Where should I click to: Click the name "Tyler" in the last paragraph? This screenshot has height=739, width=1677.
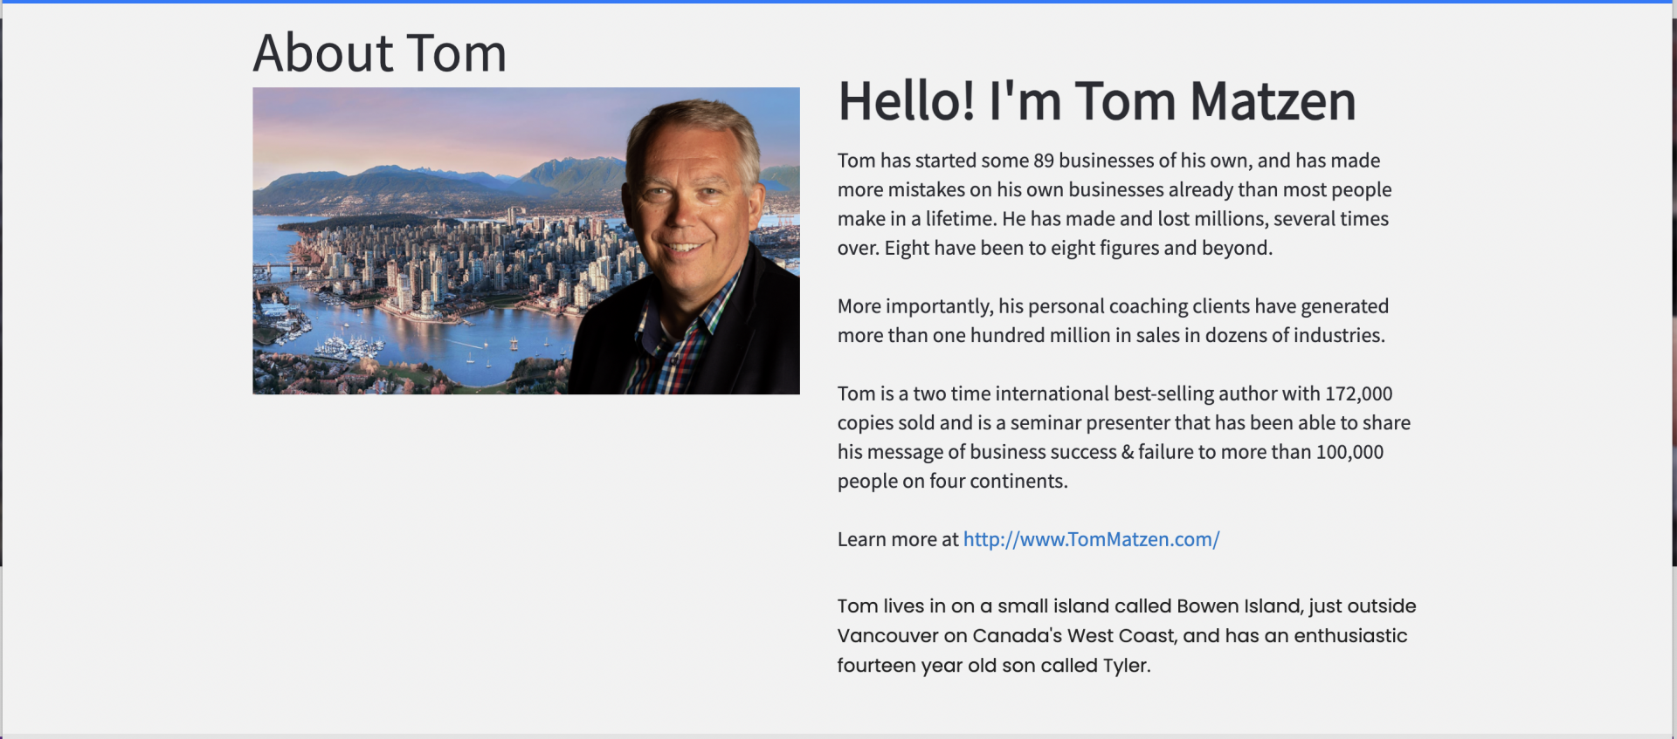(1125, 665)
